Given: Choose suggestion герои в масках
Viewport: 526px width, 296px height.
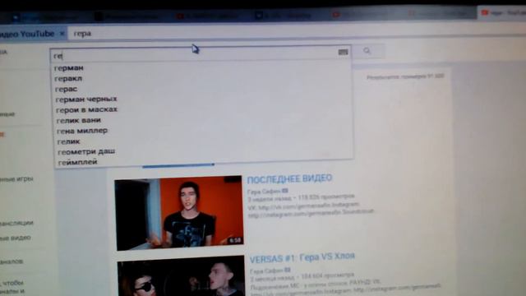Looking at the screenshot, I should pos(86,109).
